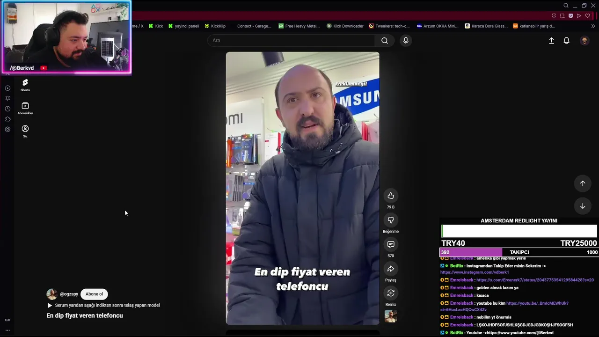Share the short with Paylaş
The image size is (599, 337).
[x=391, y=269]
